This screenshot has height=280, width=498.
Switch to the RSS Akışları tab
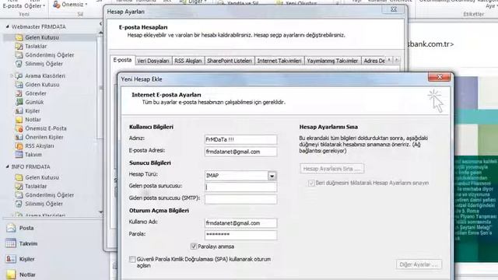188,61
